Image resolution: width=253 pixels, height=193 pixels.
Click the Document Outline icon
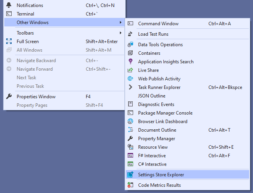pyautogui.click(x=130, y=130)
